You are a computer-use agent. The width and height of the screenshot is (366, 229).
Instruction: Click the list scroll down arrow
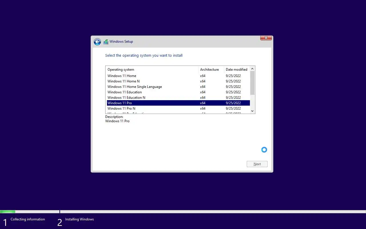click(x=252, y=111)
